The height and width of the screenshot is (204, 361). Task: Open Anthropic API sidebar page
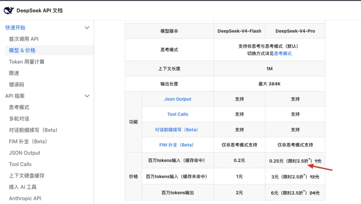[25, 198]
